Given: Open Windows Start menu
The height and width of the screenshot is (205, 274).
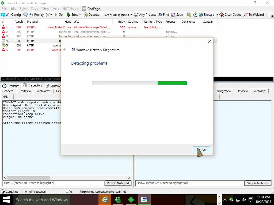Looking at the screenshot, I should tap(6, 200).
